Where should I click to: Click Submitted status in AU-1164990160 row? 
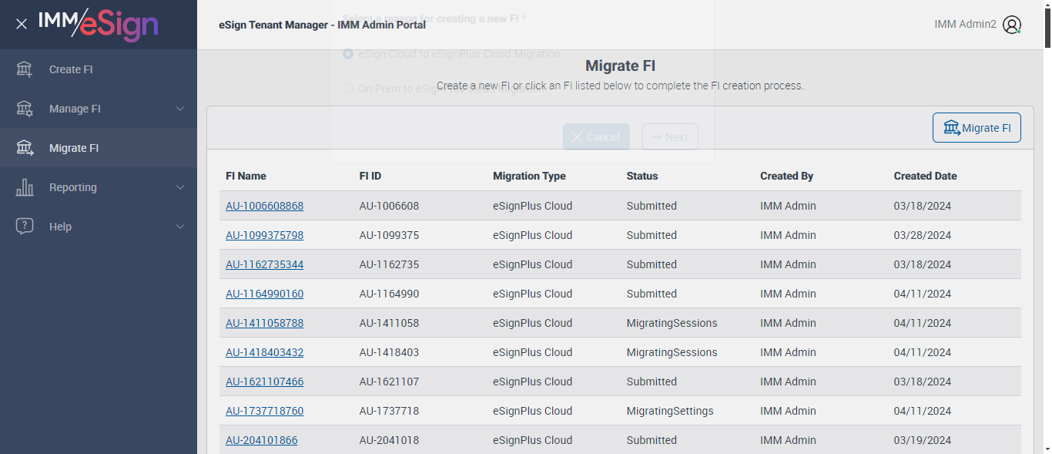coord(652,294)
